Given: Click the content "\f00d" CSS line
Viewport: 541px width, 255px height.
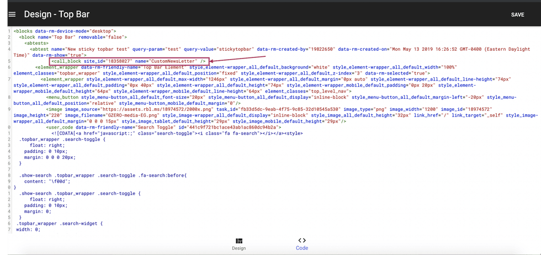Looking at the screenshot, I should (47, 181).
